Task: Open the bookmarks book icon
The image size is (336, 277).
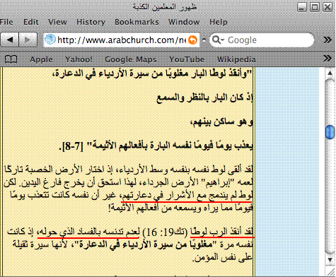Action: [11, 59]
